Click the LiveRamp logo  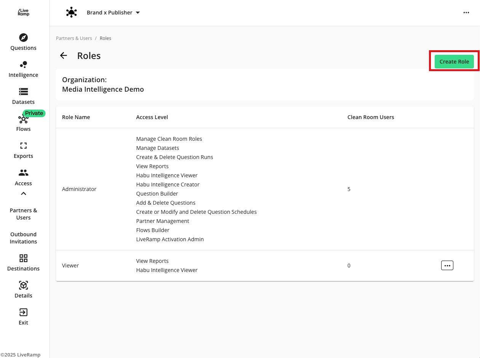[23, 13]
